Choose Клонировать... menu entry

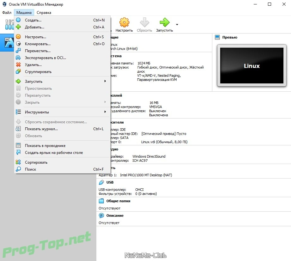(x=62, y=44)
